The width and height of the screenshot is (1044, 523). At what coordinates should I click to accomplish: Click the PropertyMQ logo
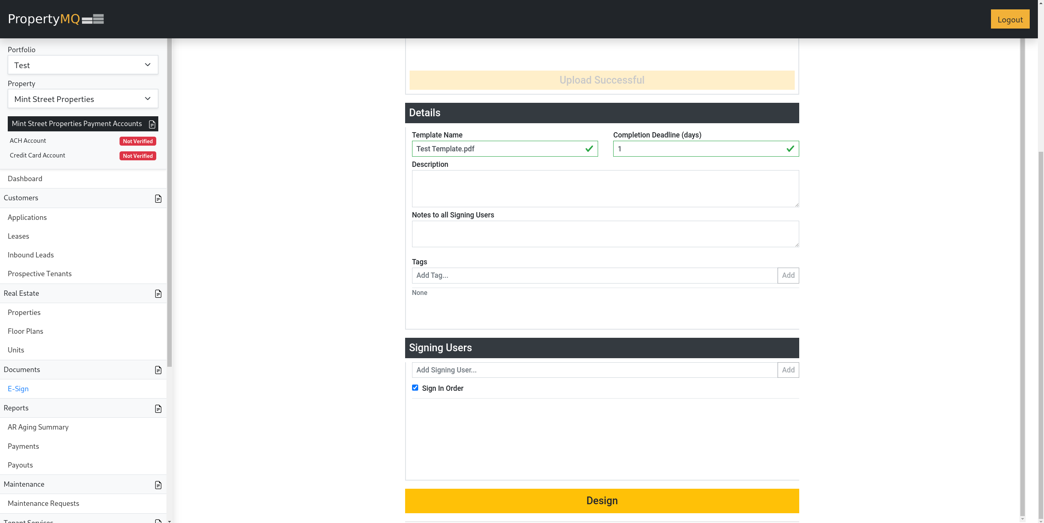click(56, 19)
